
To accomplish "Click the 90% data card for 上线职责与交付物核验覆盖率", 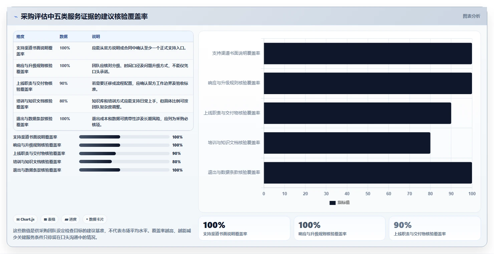I will point(435,228).
